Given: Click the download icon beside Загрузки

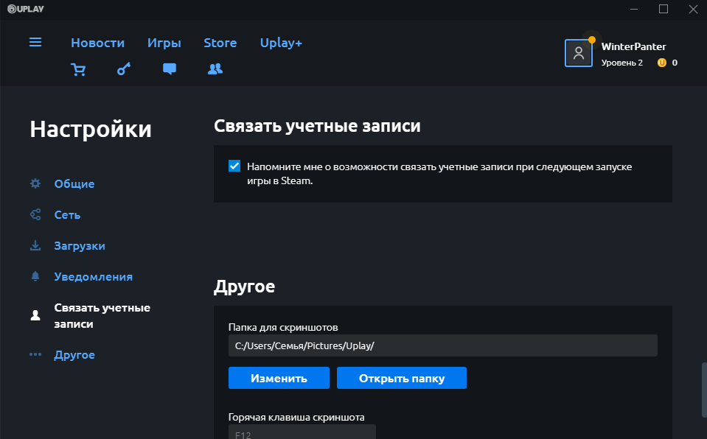Looking at the screenshot, I should click(35, 245).
